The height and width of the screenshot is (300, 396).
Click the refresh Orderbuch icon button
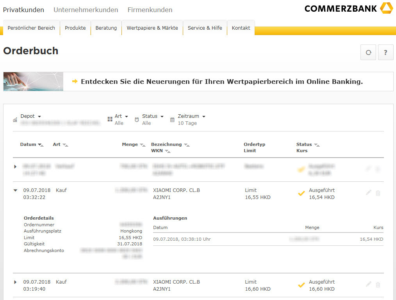click(x=368, y=52)
